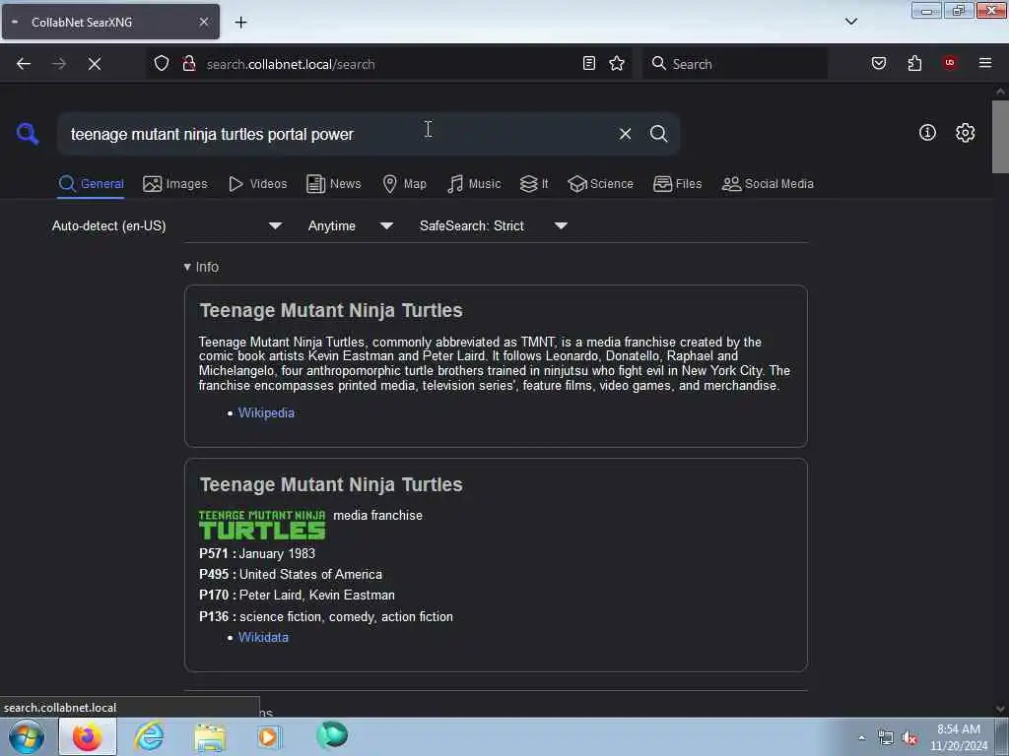1009x756 pixels.
Task: Open the Wikidata link
Action: [263, 637]
